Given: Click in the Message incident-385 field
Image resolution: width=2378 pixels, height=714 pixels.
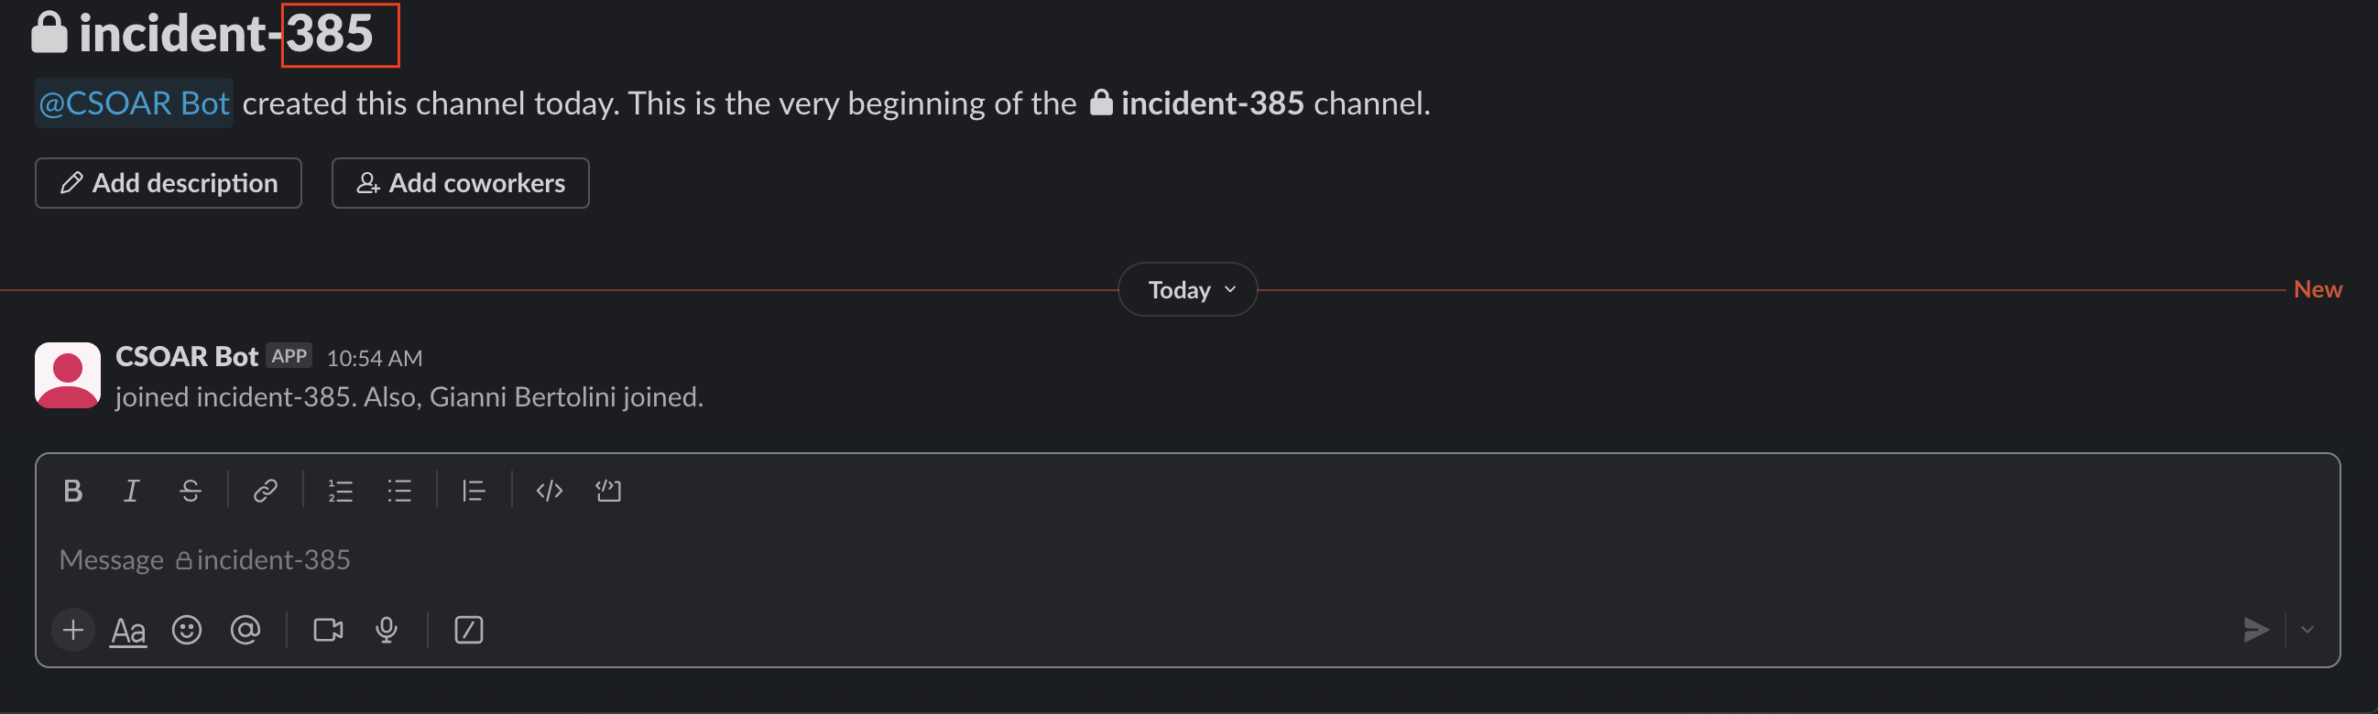Looking at the screenshot, I should pos(1107,560).
